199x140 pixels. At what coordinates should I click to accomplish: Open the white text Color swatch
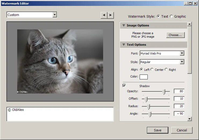pos(143,77)
